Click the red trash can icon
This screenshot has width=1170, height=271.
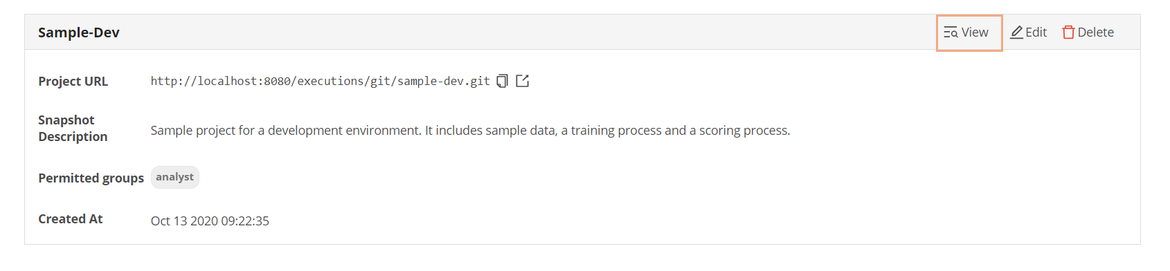click(x=1068, y=32)
